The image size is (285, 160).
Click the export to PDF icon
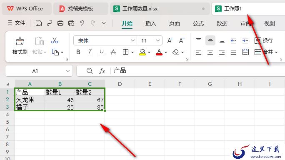click(50, 23)
